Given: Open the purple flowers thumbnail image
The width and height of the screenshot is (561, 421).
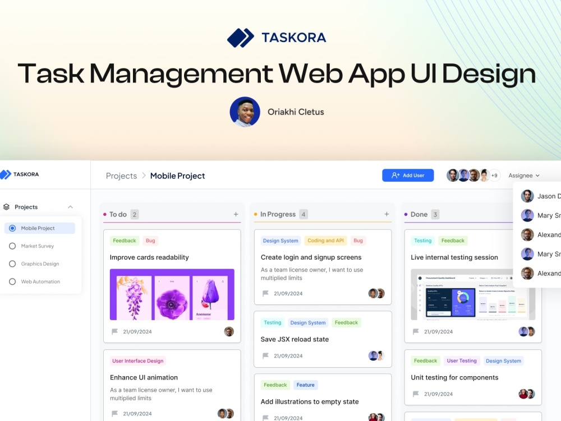Looking at the screenshot, I should coord(172,294).
